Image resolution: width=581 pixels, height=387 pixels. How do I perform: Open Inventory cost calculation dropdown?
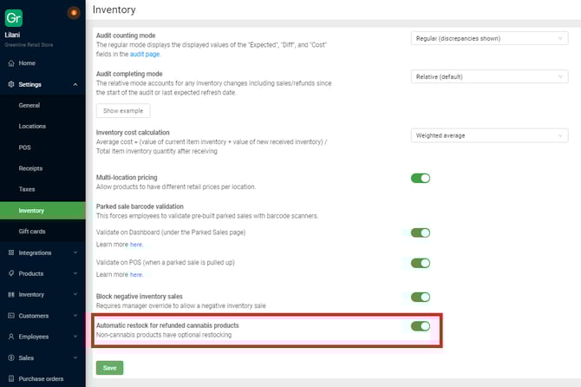point(489,135)
